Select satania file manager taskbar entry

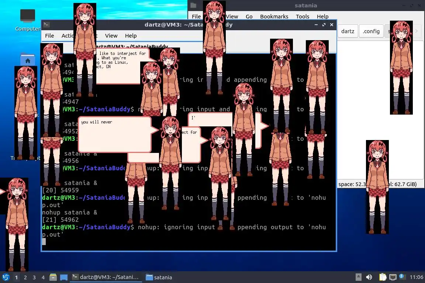[159, 277]
